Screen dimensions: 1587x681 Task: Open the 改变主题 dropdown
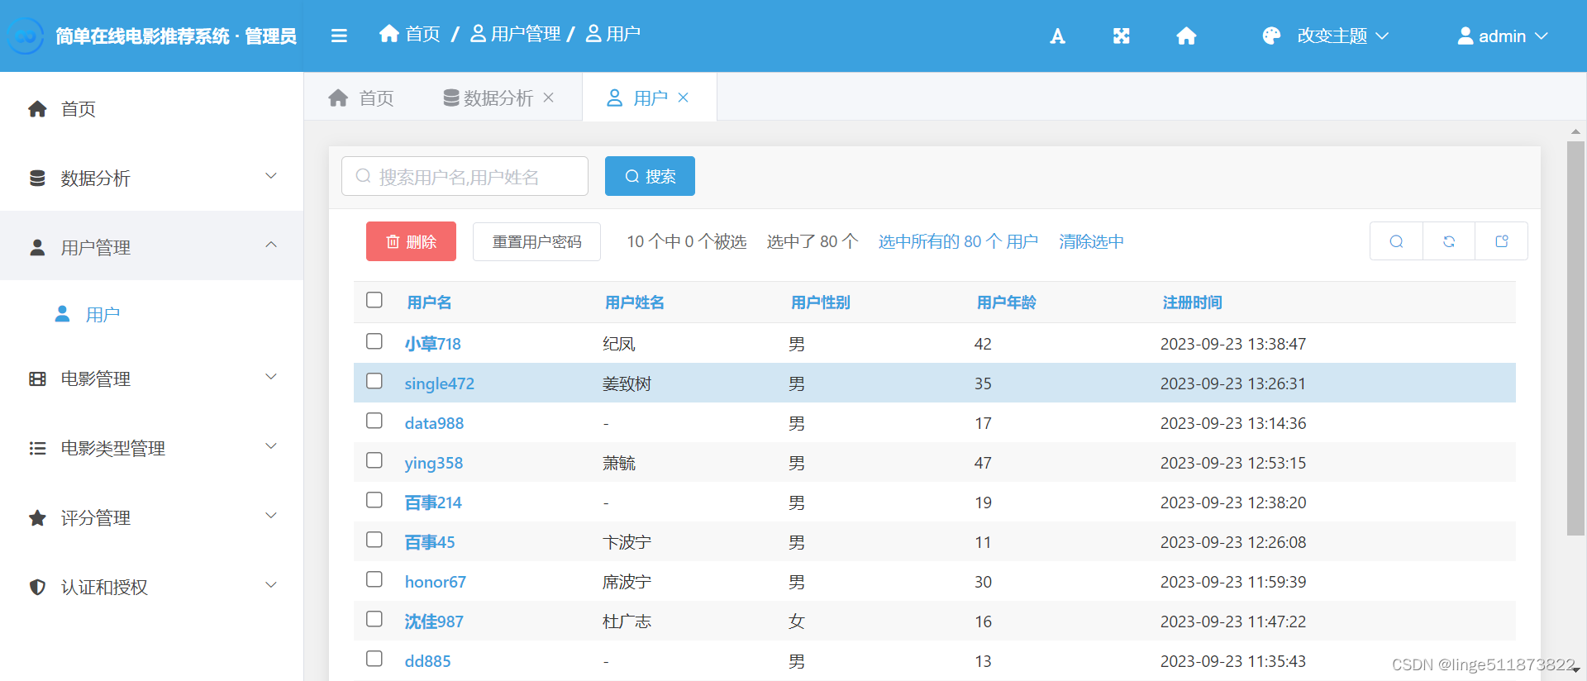[1326, 36]
